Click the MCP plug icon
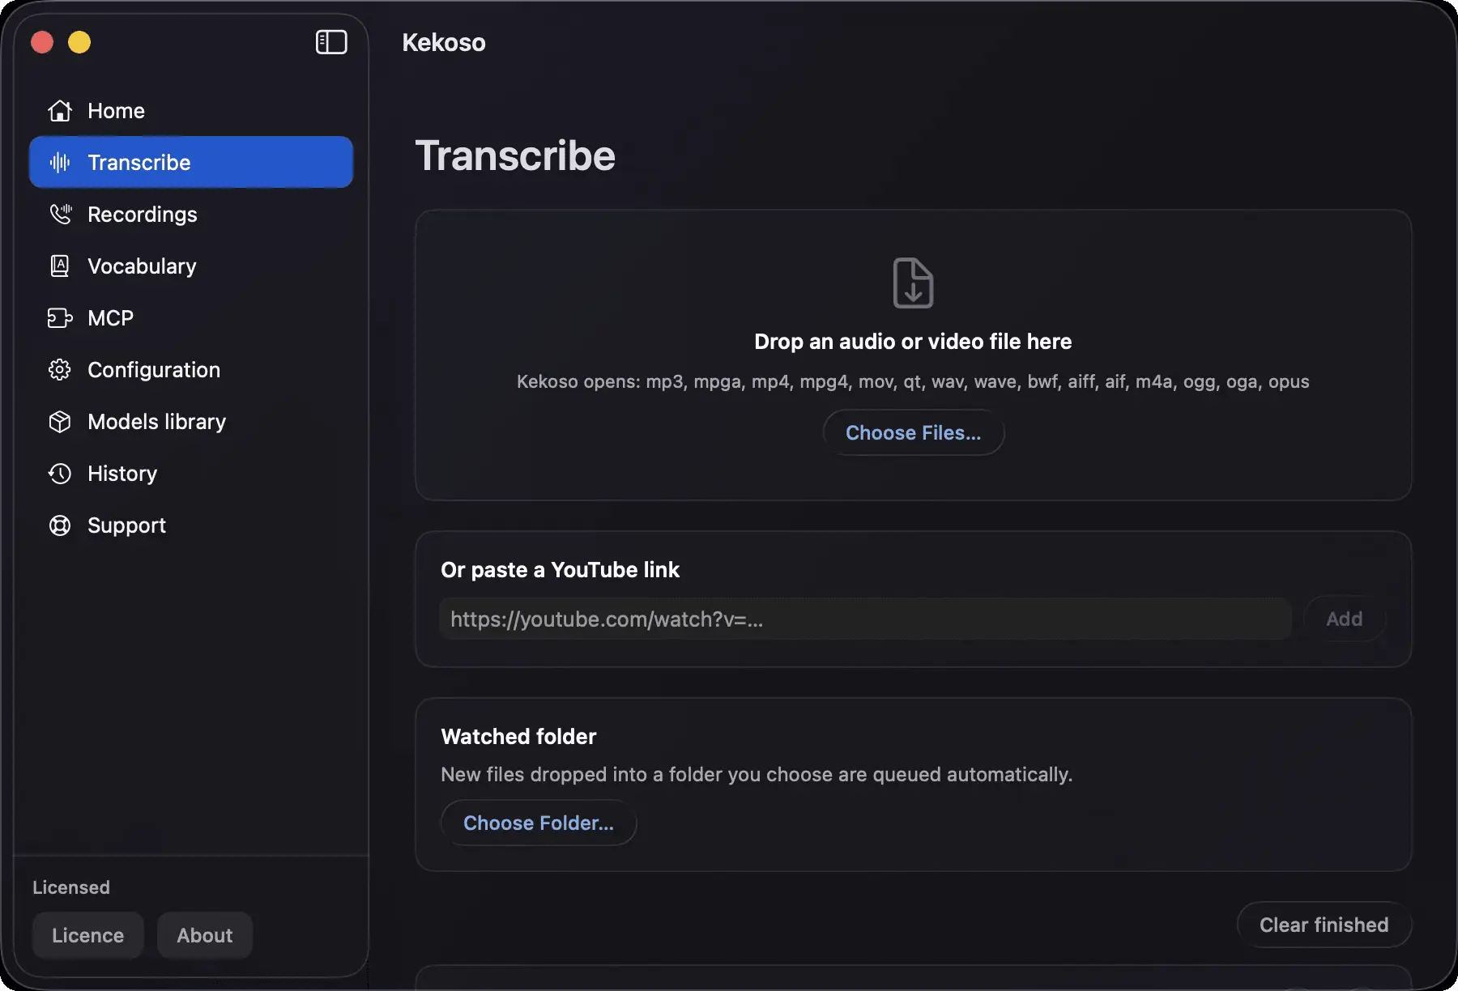The height and width of the screenshot is (991, 1458). (60, 318)
